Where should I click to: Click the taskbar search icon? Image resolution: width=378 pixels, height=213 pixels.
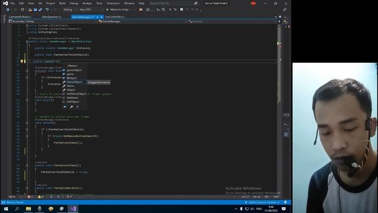click(x=17, y=209)
